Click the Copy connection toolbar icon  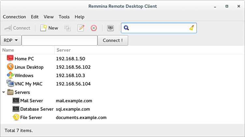(x=67, y=28)
